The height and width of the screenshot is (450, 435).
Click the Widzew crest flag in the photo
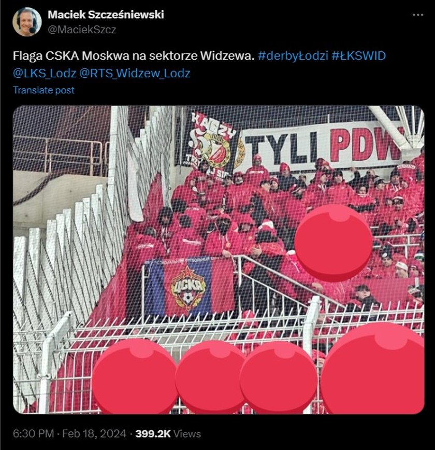(x=212, y=144)
